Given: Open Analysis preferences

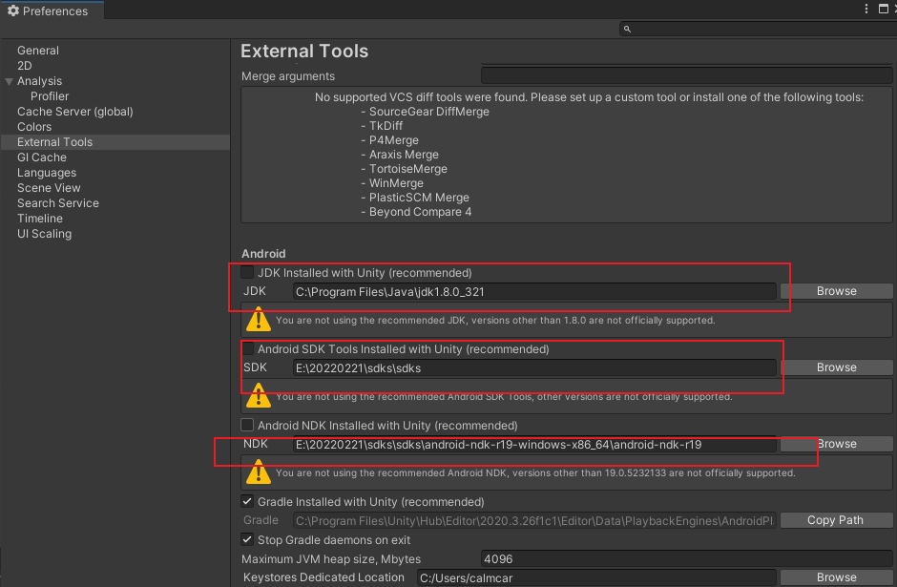Looking at the screenshot, I should coord(39,81).
